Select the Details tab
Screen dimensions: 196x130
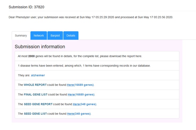pyautogui.click(x=71, y=36)
